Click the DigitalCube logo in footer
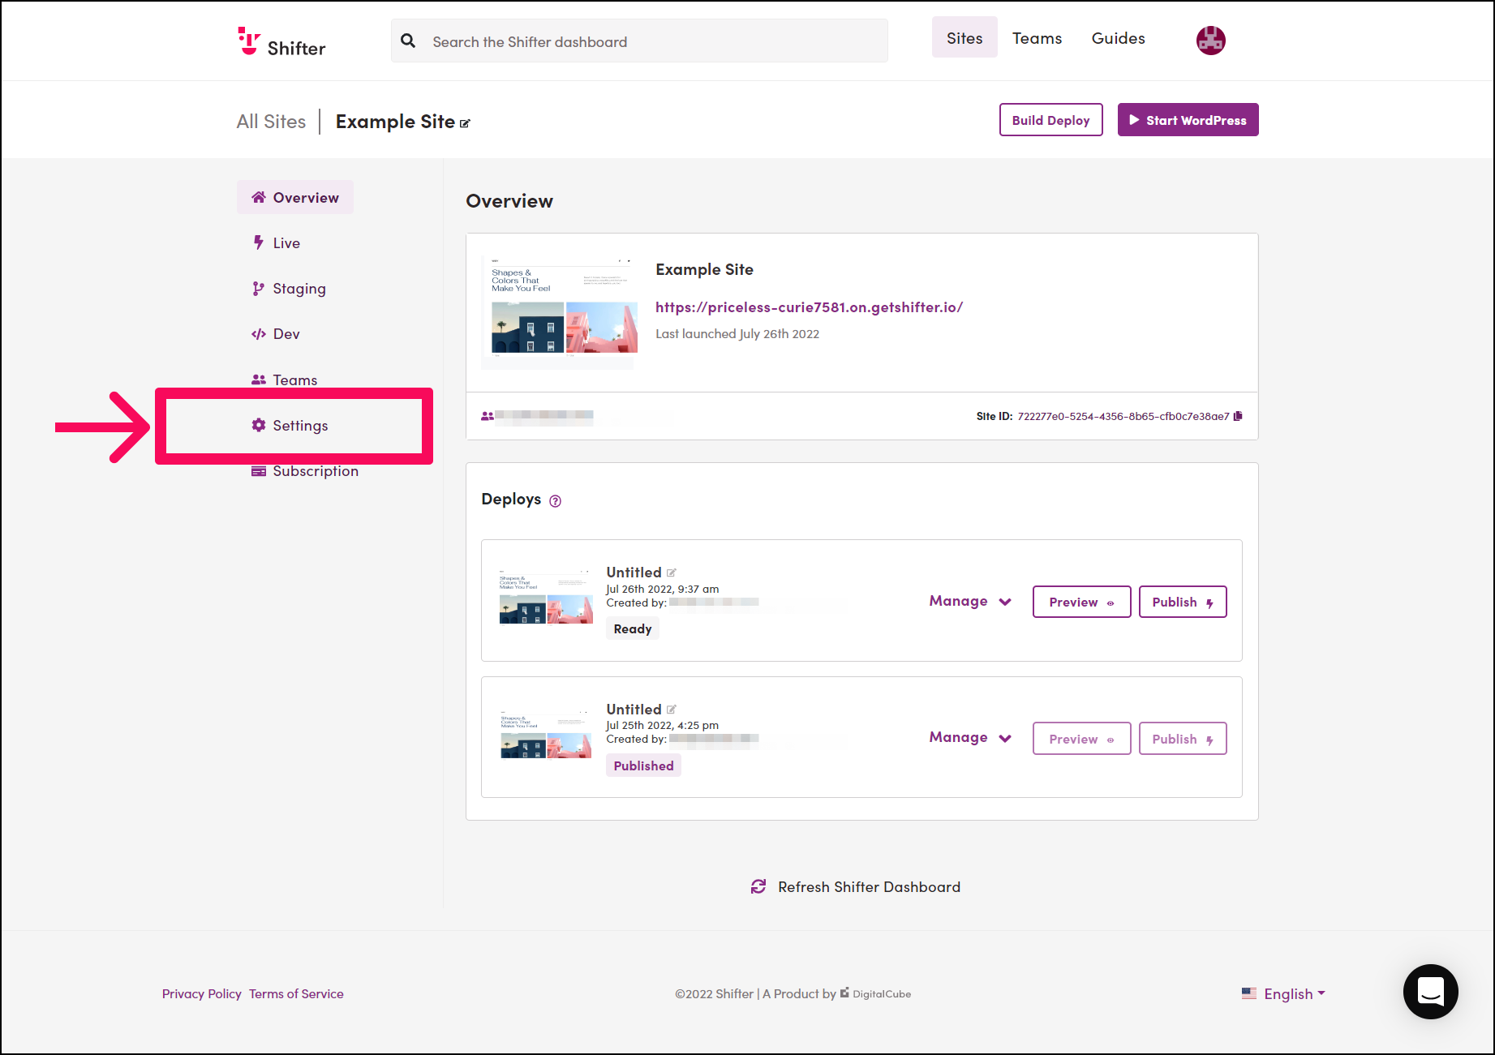Screen dimensions: 1495x1055 coord(875,993)
